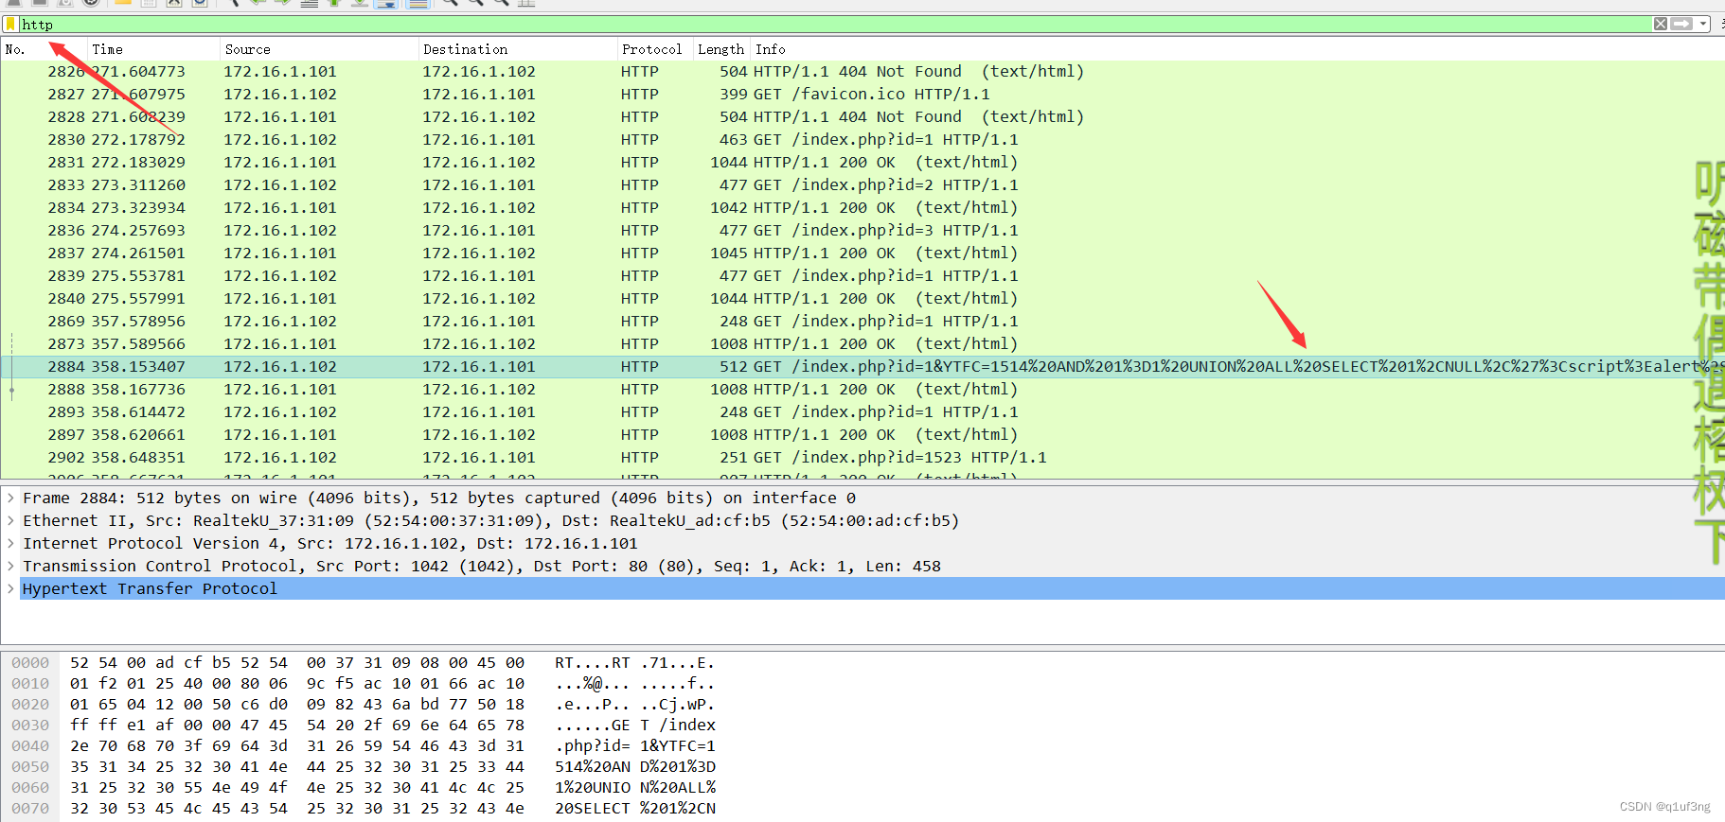Image resolution: width=1725 pixels, height=822 pixels.
Task: Sort by the Length column header
Action: click(x=721, y=49)
